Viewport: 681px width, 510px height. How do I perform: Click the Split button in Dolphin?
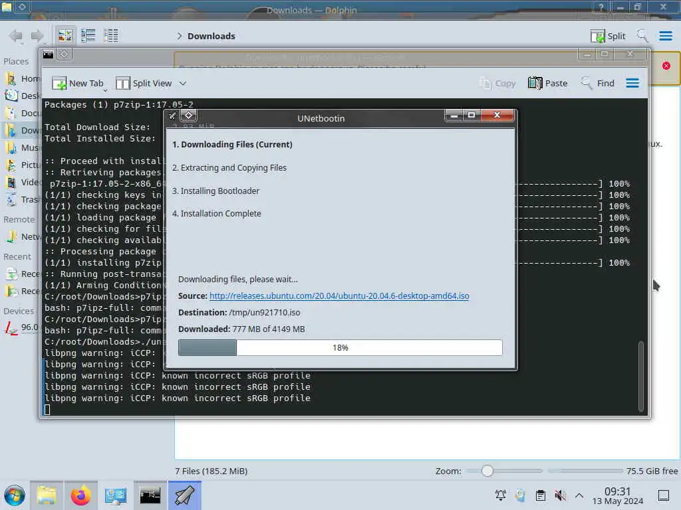608,36
